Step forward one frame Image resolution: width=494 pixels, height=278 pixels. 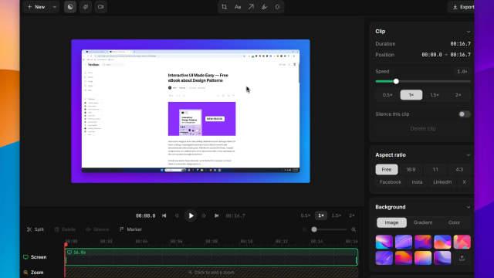click(x=204, y=216)
